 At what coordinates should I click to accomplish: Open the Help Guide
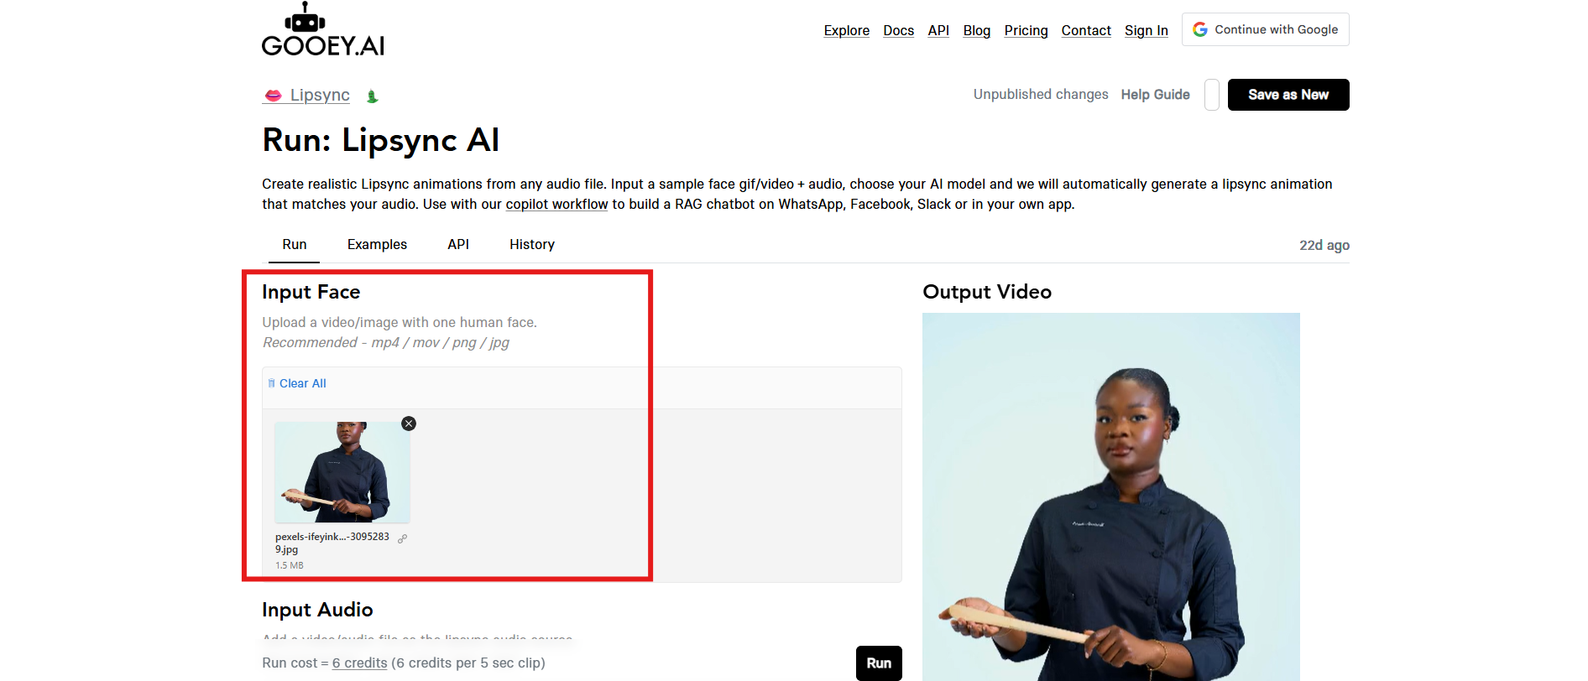[x=1155, y=95]
